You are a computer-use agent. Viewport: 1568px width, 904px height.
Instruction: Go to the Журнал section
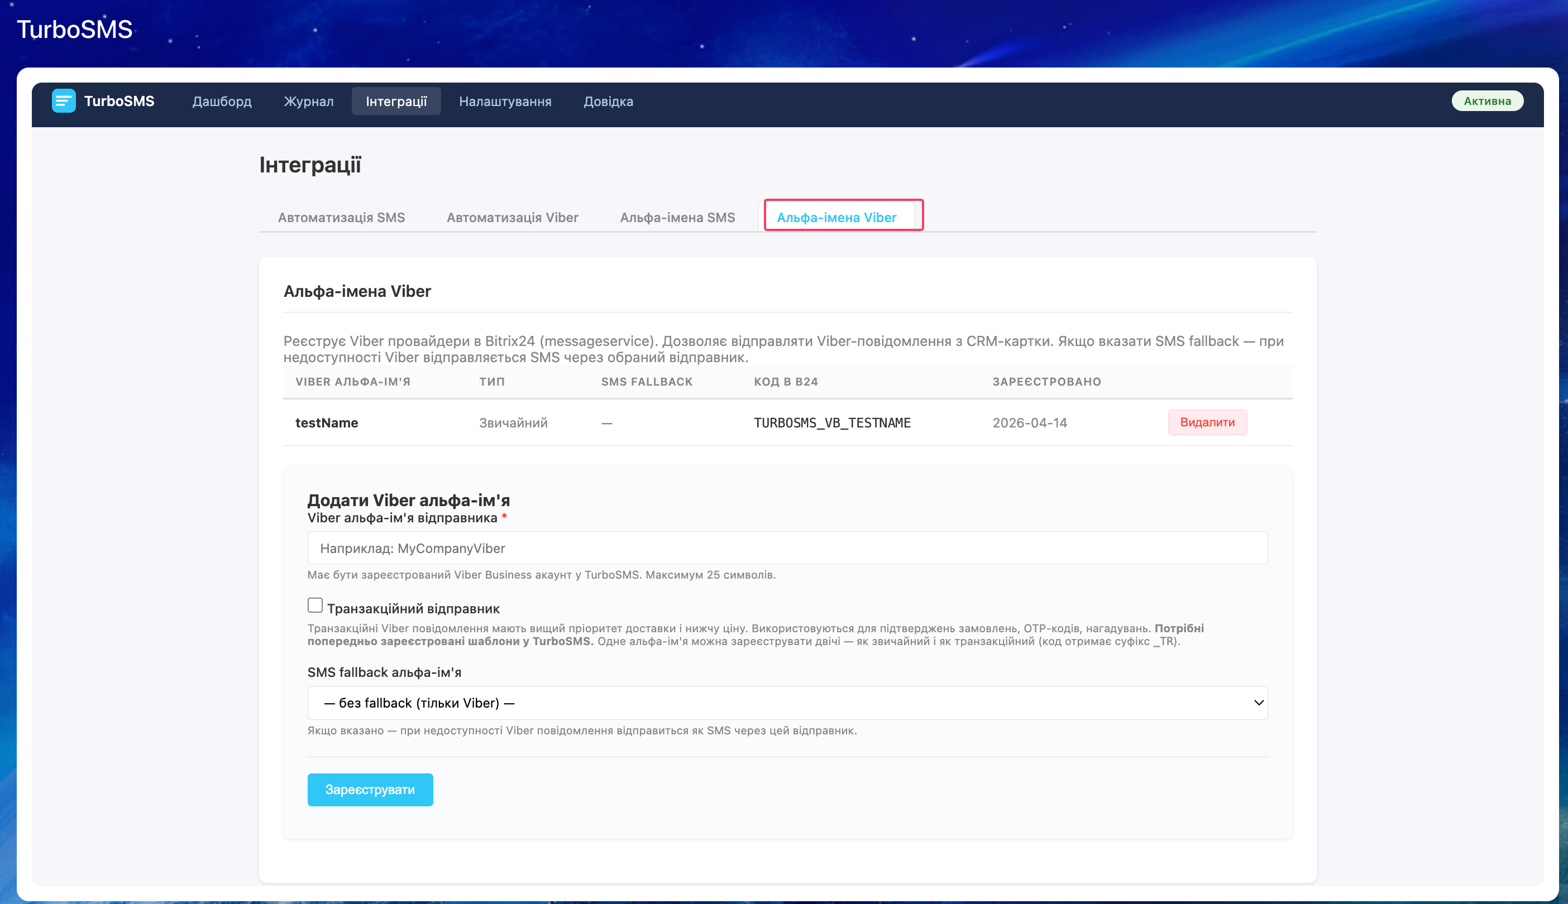(x=309, y=101)
